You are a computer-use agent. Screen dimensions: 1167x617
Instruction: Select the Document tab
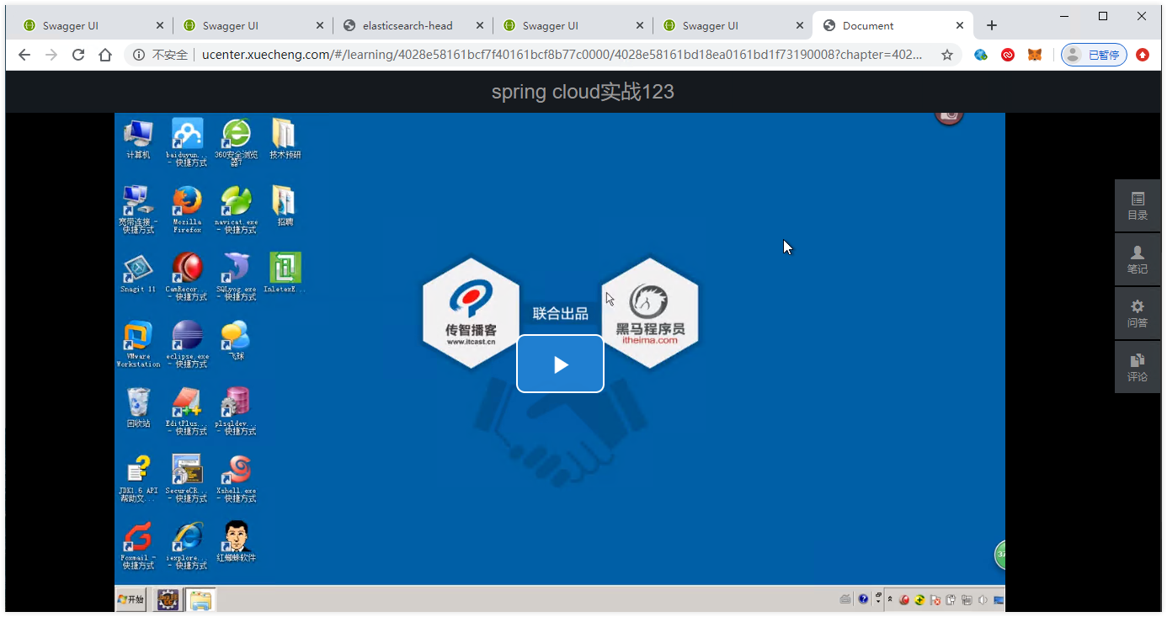click(891, 25)
